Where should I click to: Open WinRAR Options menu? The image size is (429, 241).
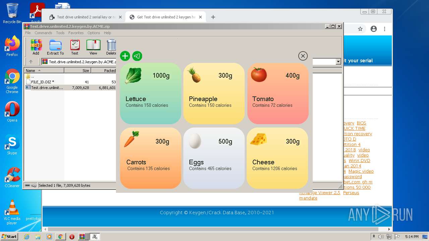(x=94, y=33)
